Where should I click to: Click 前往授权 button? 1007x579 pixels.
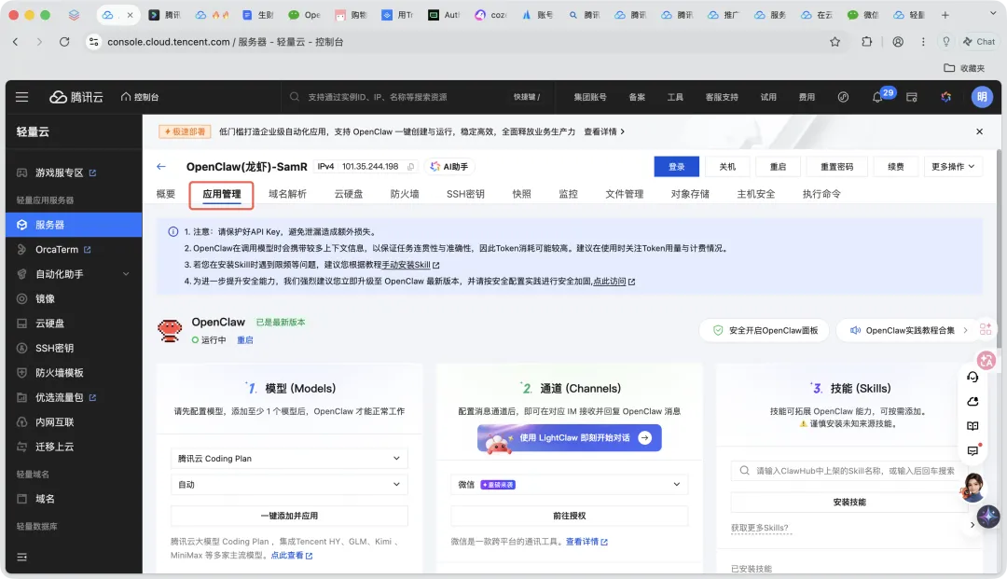pos(569,516)
